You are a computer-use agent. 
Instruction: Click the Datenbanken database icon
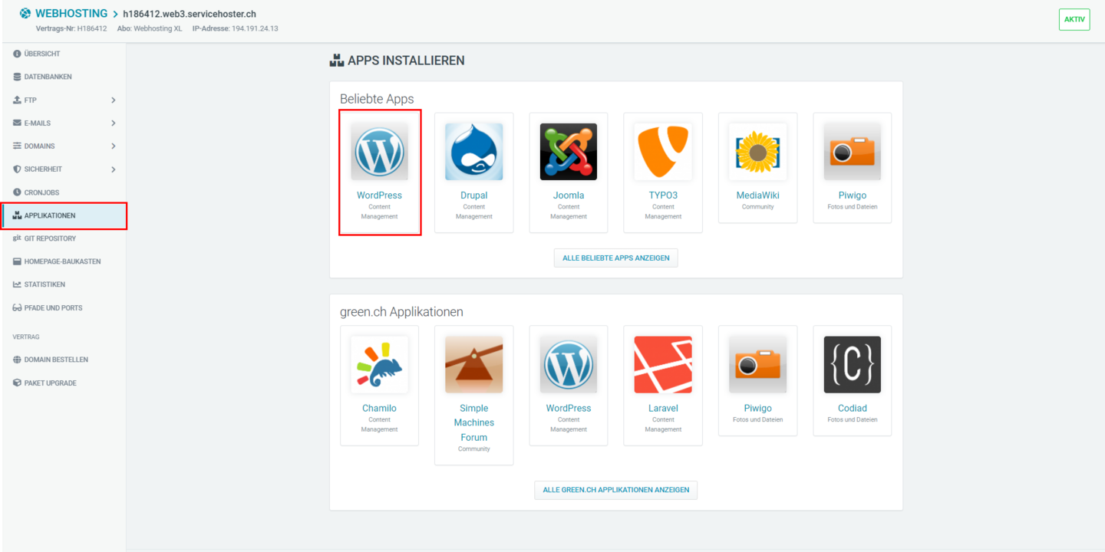point(17,77)
